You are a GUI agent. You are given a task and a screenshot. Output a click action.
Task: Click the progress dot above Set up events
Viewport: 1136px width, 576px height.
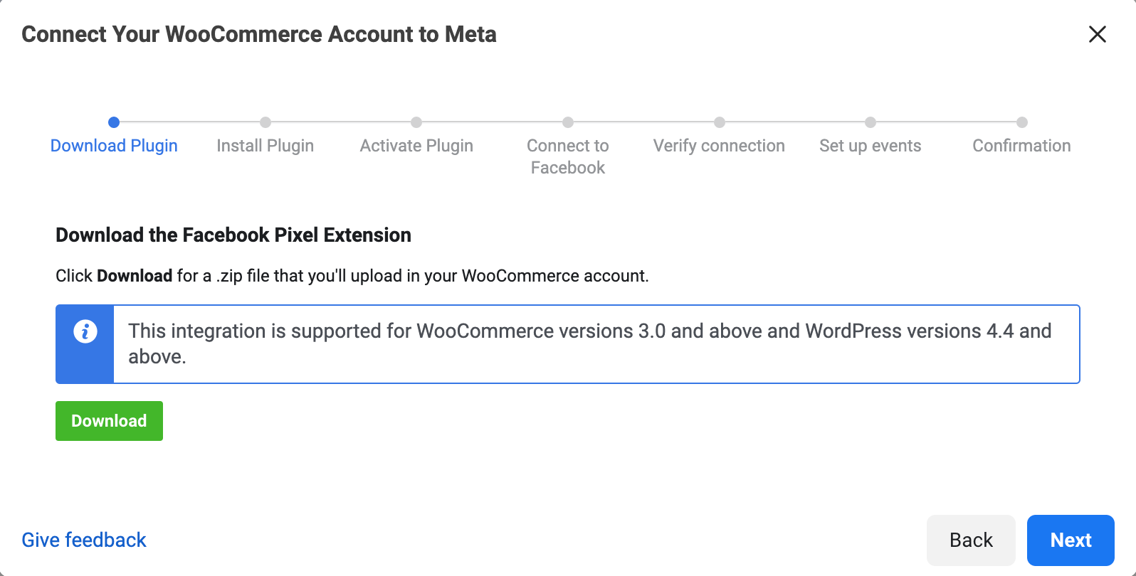(871, 122)
